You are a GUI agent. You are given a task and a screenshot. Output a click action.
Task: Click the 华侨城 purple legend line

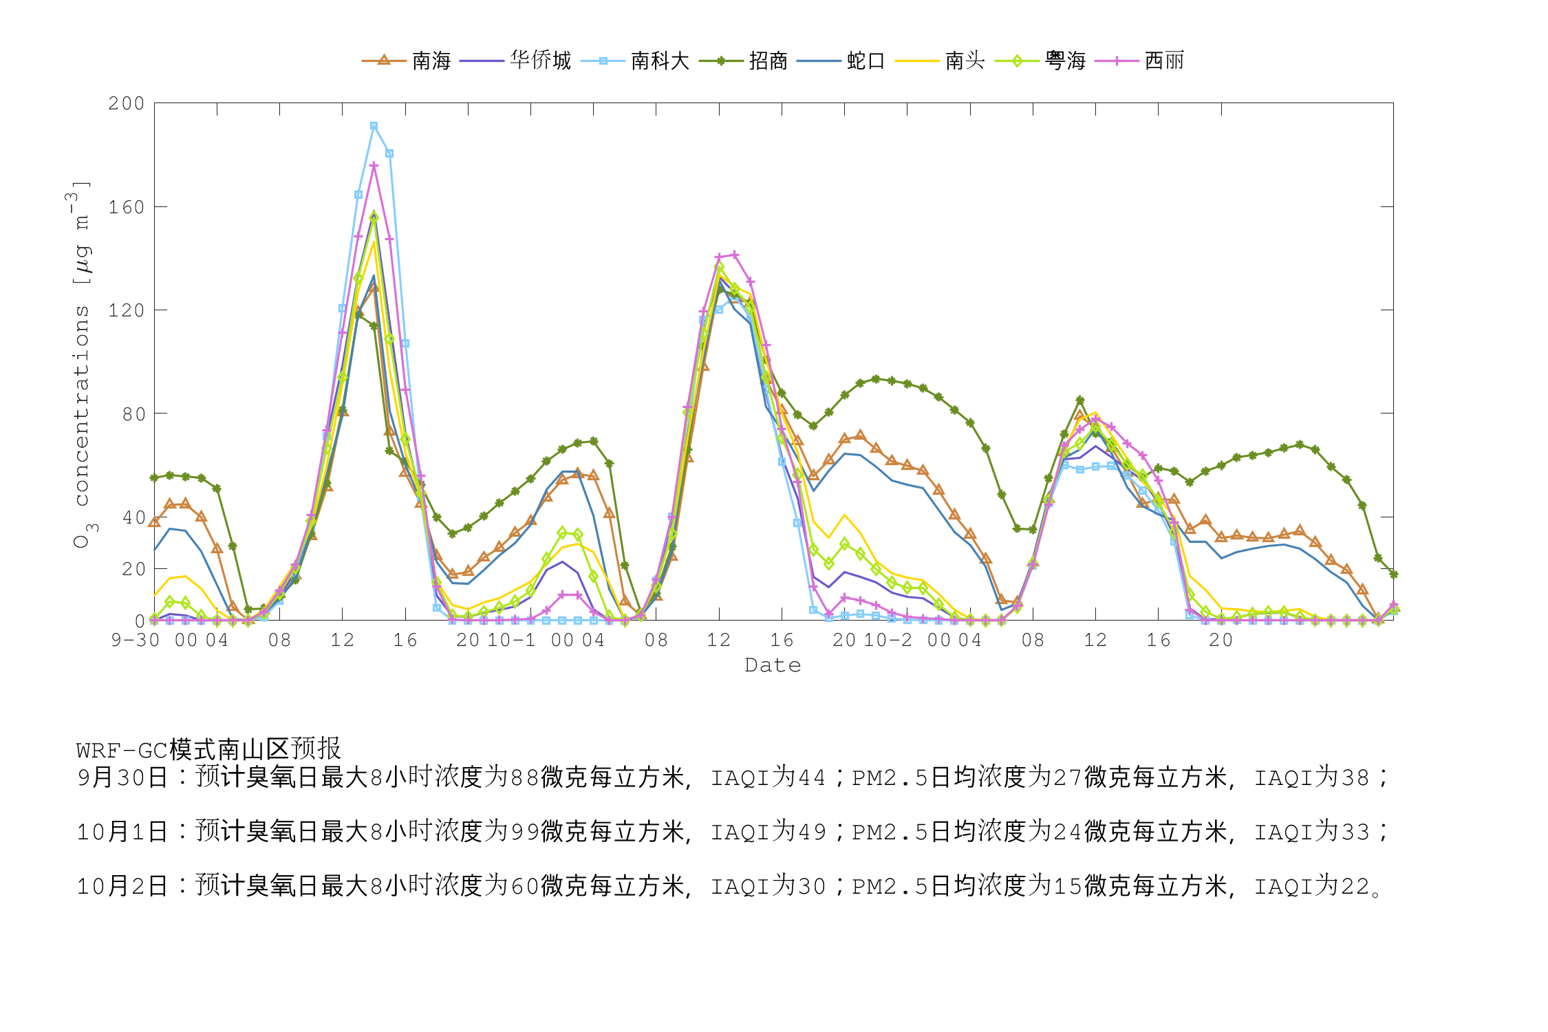(x=482, y=61)
